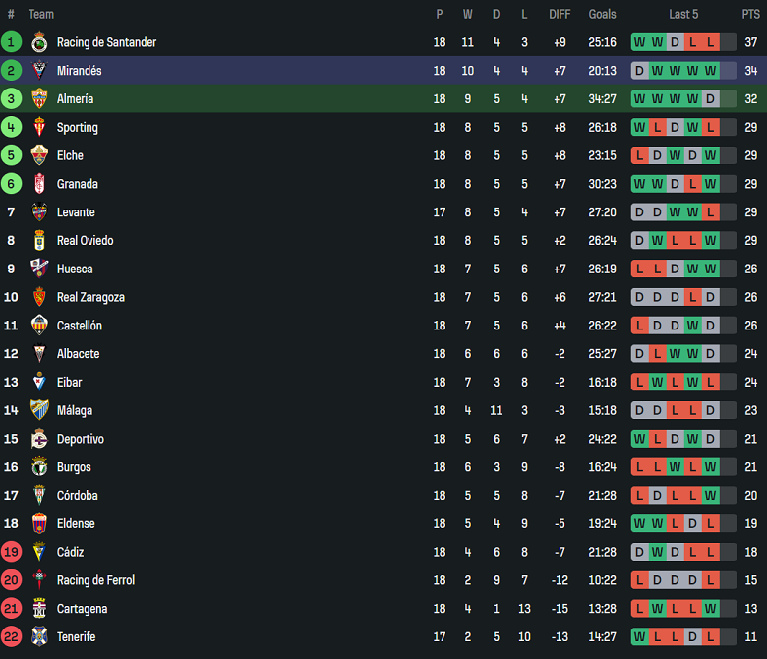The height and width of the screenshot is (659, 767).
Task: Open the Real Zaragoza team link
Action: [90, 297]
